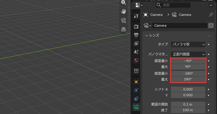Click animate dot next to 緯度最小
This screenshot has width=217, height=114.
[x=209, y=61]
